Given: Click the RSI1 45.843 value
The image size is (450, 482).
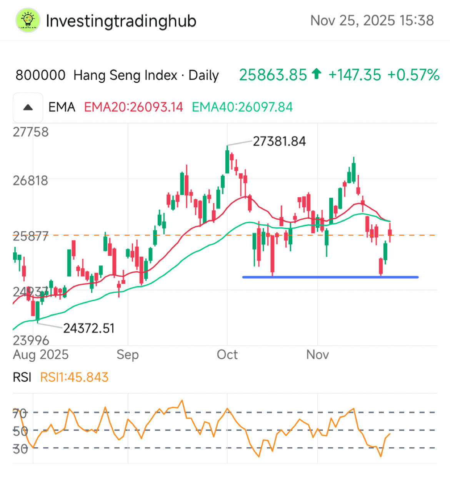Looking at the screenshot, I should point(74,377).
